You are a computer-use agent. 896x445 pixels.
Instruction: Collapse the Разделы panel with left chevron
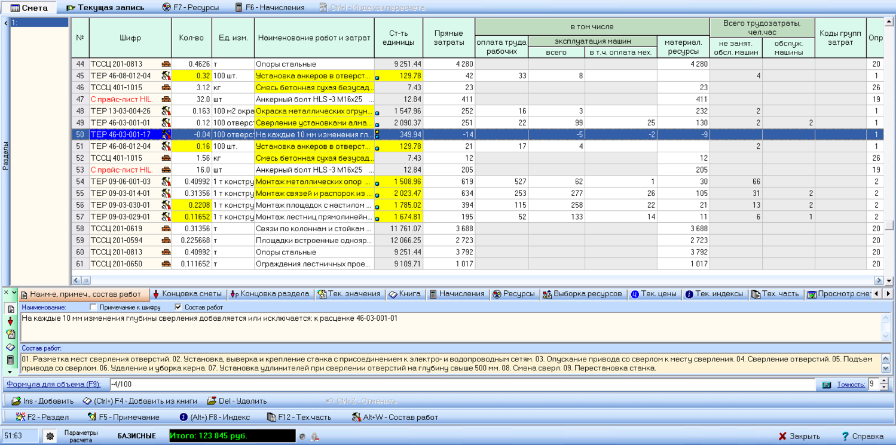click(5, 23)
